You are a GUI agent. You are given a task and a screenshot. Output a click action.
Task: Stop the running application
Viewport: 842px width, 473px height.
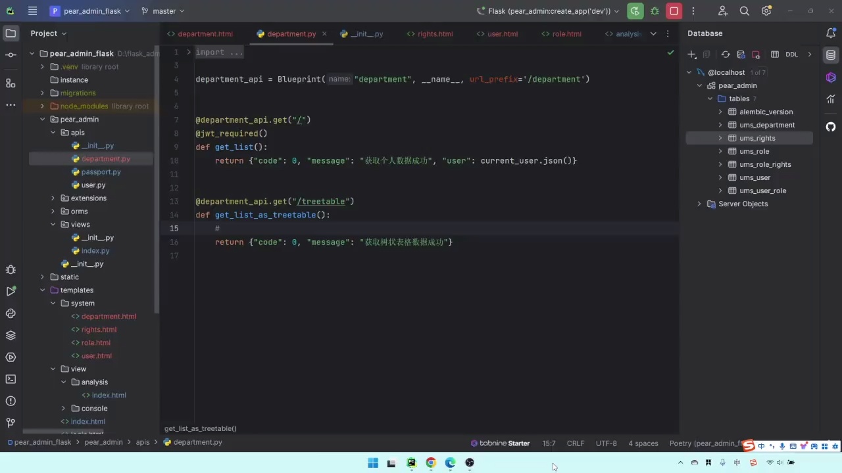pos(674,11)
